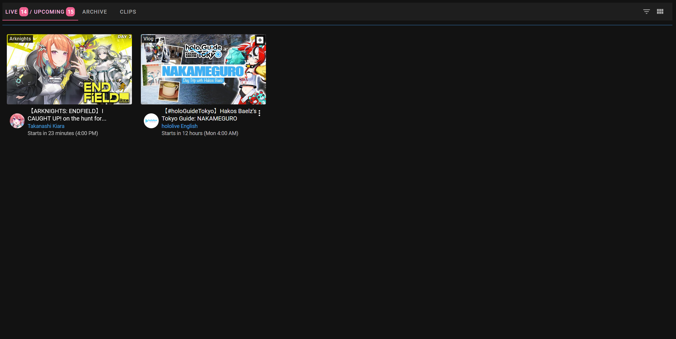676x339 pixels.
Task: Click the Vlog topic tag on the thumbnail
Action: coord(148,39)
